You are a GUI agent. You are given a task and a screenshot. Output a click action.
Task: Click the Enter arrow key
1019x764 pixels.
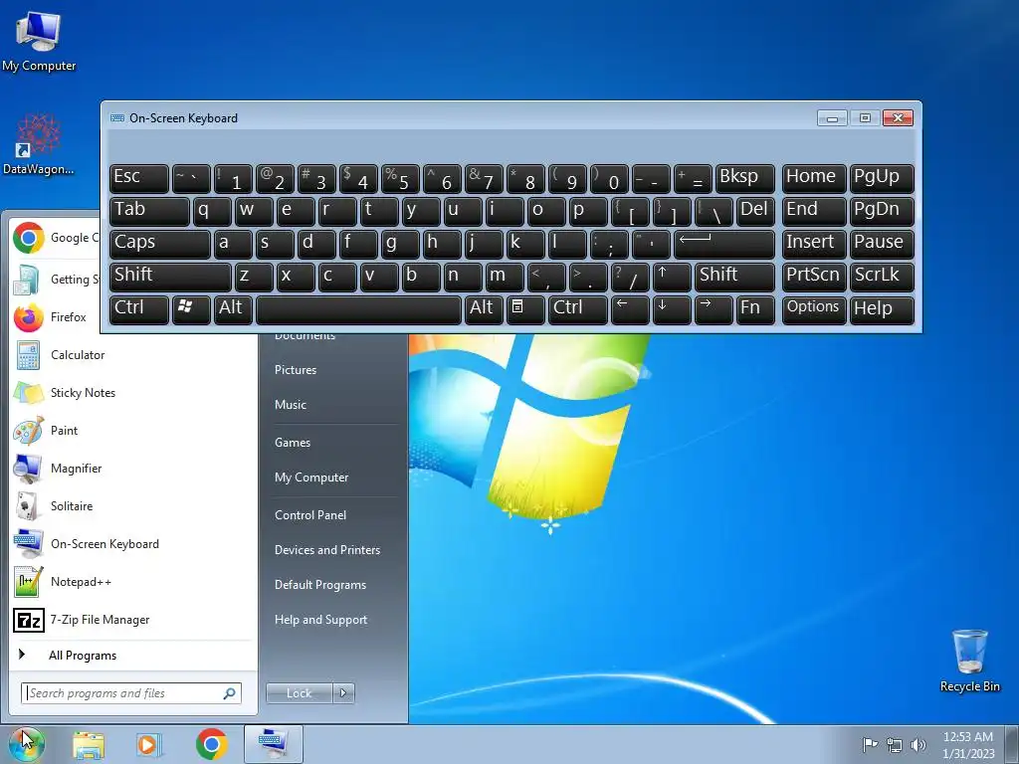click(x=724, y=245)
